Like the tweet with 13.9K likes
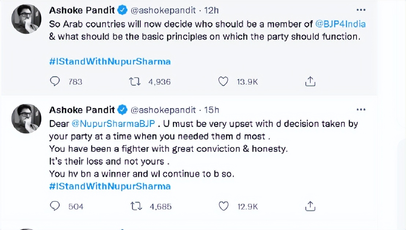Image resolution: width=406 pixels, height=230 pixels. point(223,81)
